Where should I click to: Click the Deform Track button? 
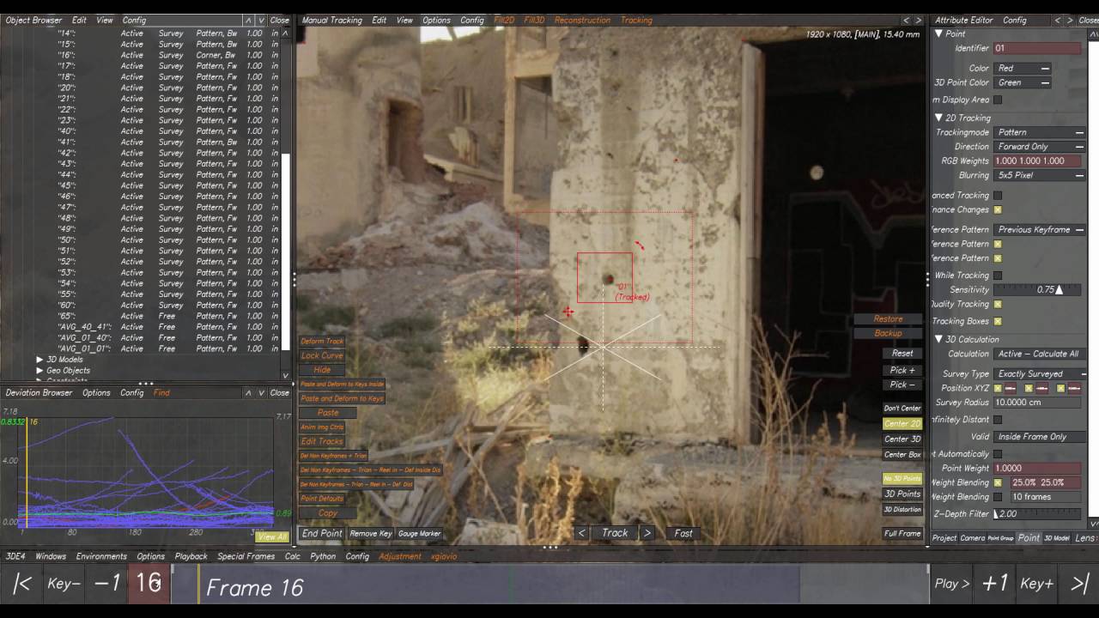click(x=322, y=342)
